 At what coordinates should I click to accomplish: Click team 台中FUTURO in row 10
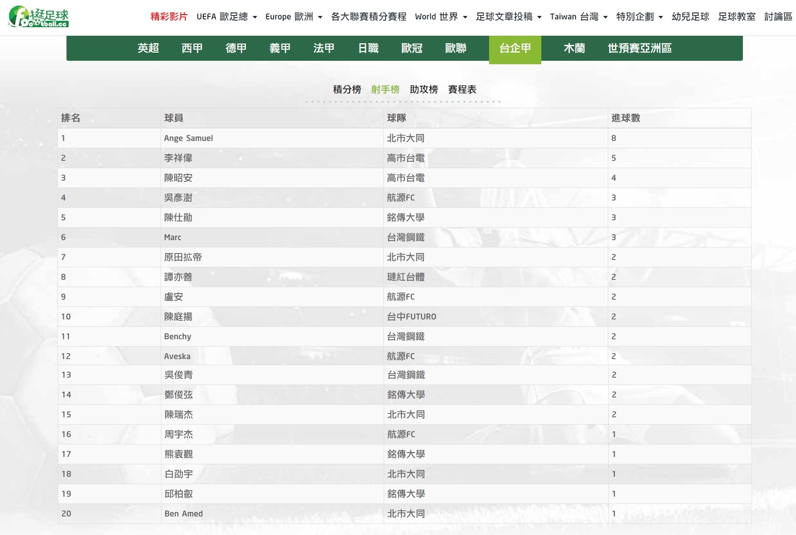411,317
